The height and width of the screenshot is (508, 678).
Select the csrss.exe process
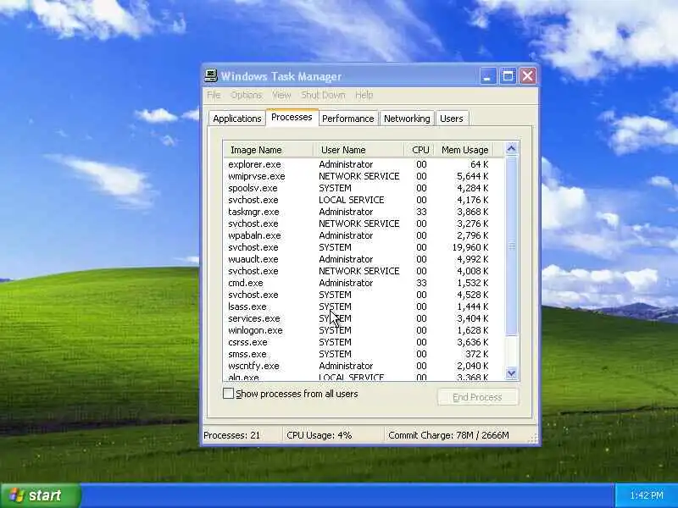(364, 342)
